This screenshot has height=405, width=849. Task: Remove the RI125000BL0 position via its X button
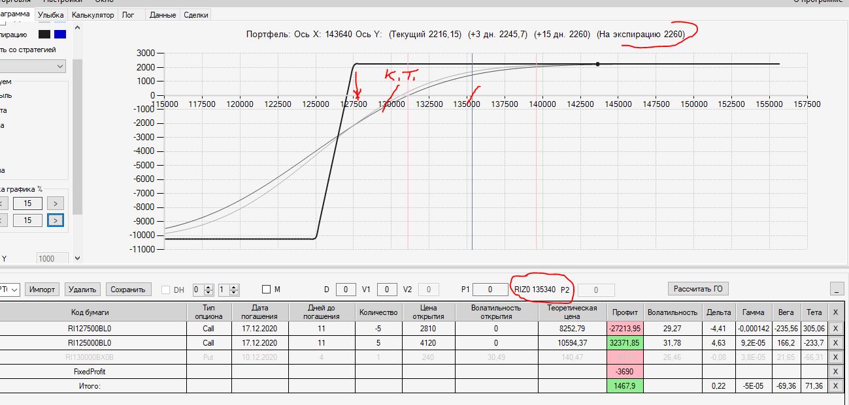[x=835, y=343]
